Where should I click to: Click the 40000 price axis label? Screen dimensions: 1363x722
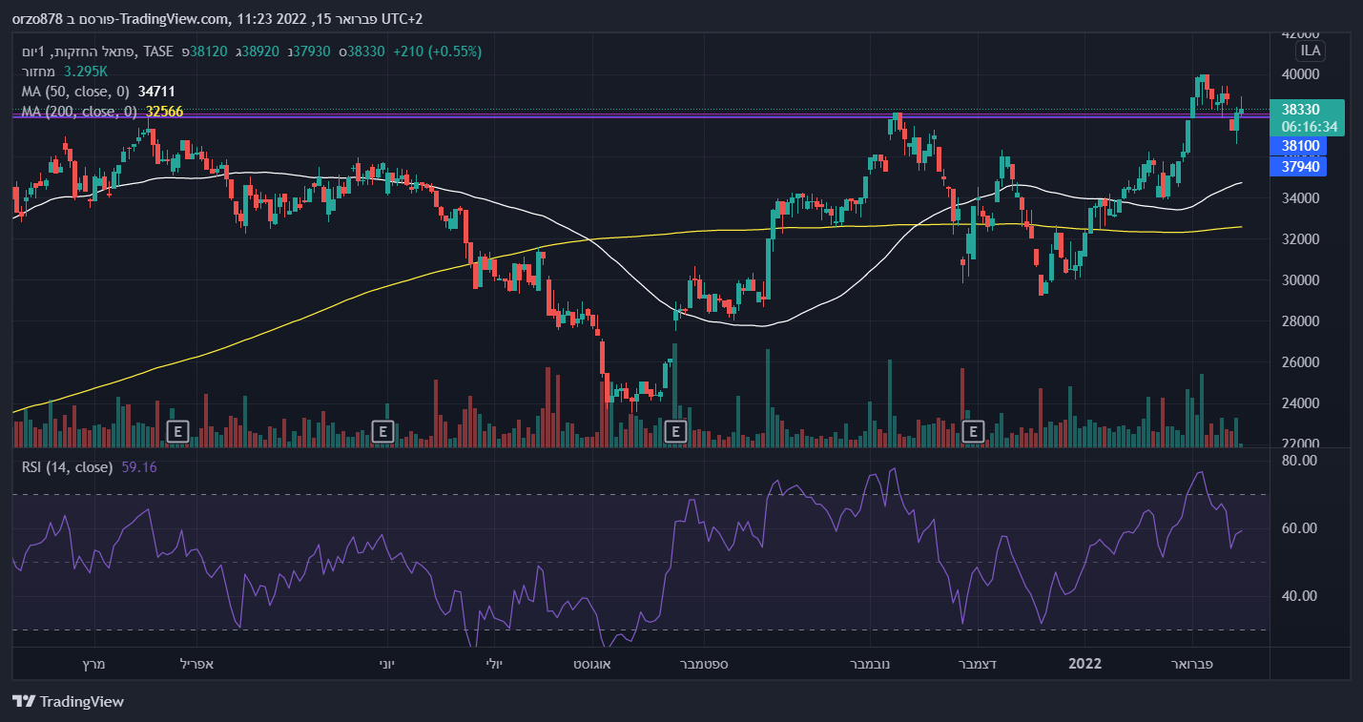(1300, 74)
